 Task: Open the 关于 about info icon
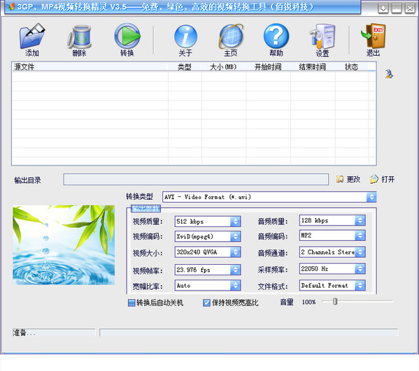click(185, 36)
